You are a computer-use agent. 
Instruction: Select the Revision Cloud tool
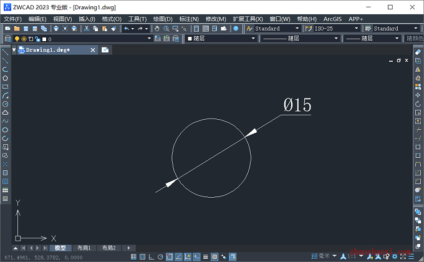[5, 112]
